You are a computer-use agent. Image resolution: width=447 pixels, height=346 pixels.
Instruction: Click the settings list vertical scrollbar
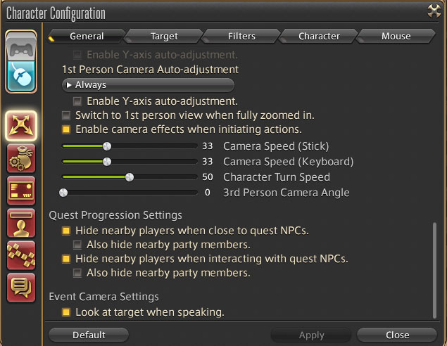(434, 271)
